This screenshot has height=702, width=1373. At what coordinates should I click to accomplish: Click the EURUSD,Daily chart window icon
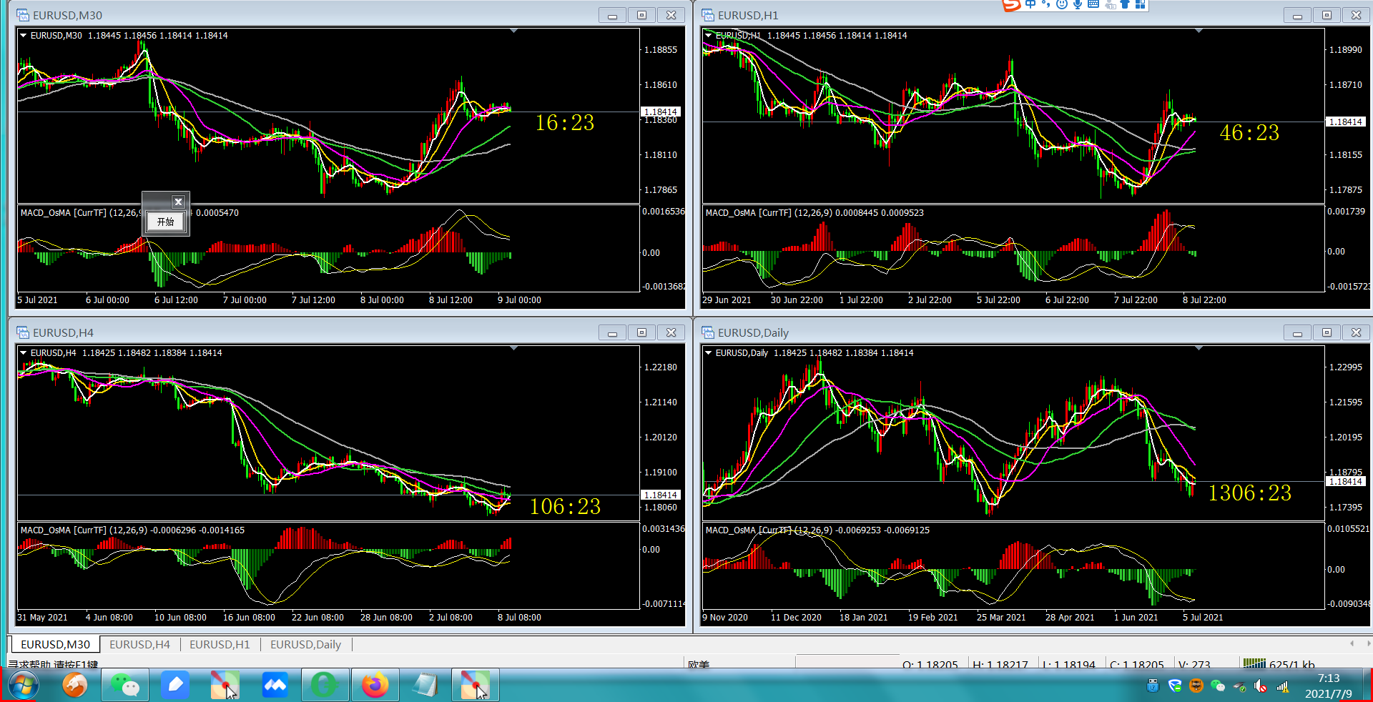pyautogui.click(x=708, y=332)
